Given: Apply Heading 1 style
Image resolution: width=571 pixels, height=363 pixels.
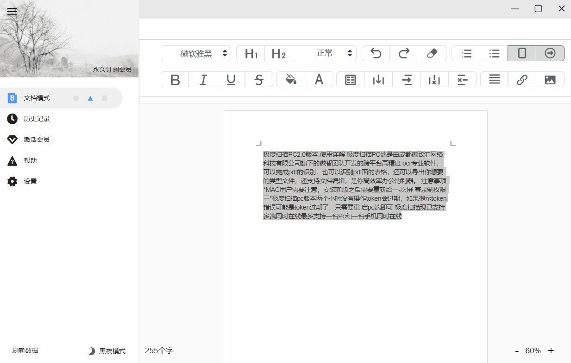Looking at the screenshot, I should 250,53.
